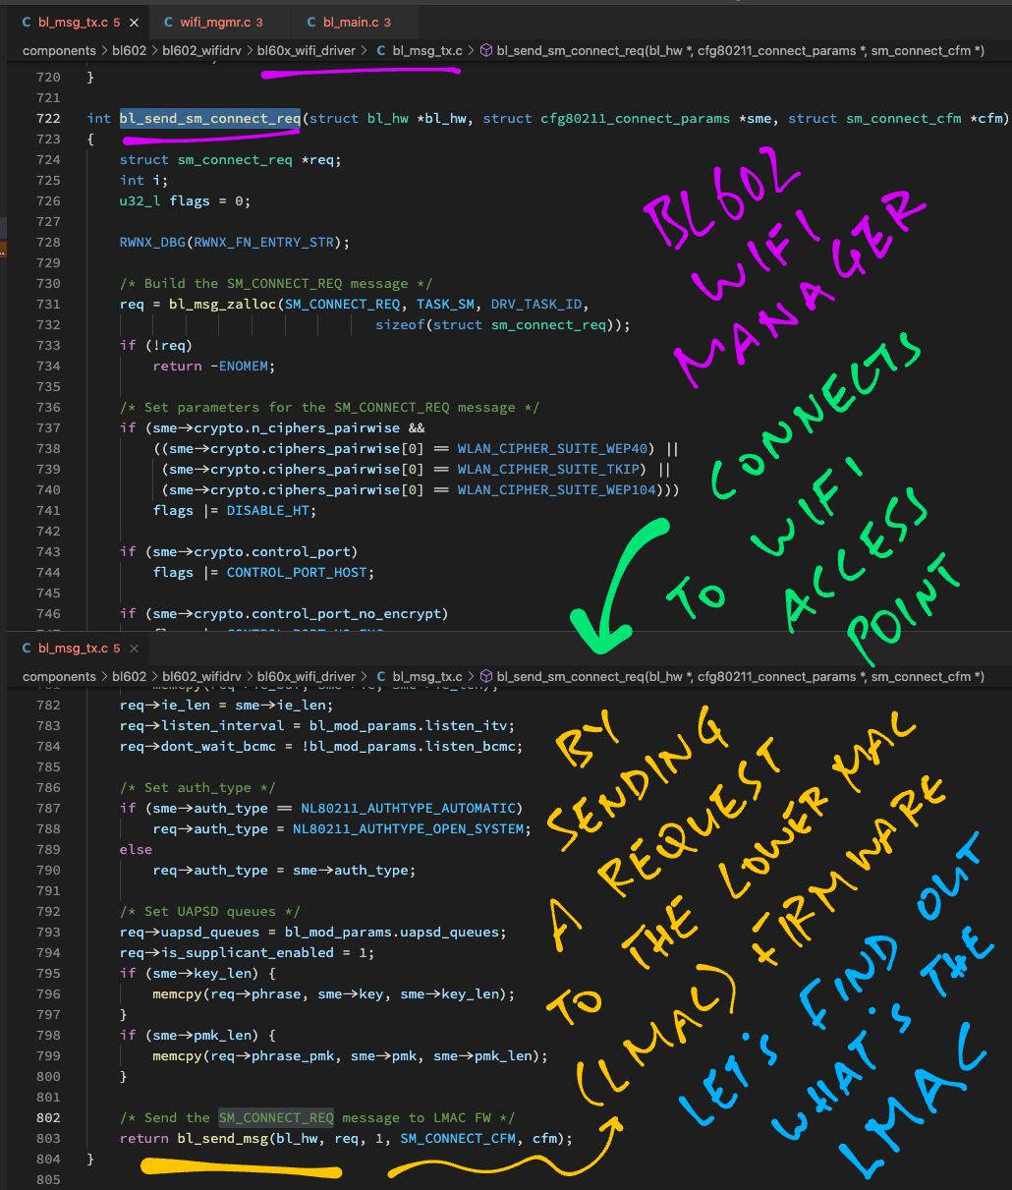Click C file icon in lower breadcrumb path
1012x1190 pixels.
381,676
